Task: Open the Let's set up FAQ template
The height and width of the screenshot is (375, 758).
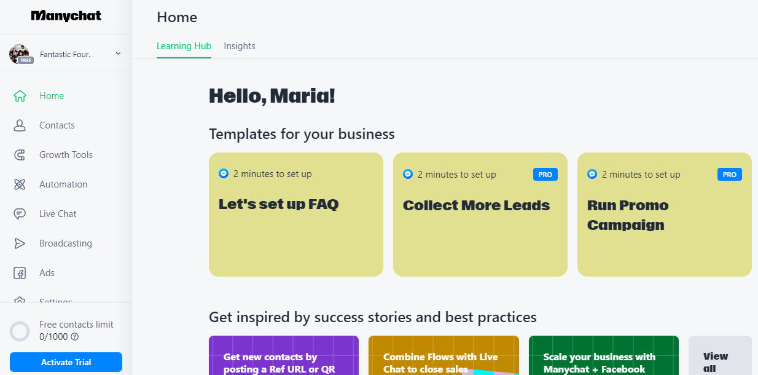Action: tap(295, 215)
